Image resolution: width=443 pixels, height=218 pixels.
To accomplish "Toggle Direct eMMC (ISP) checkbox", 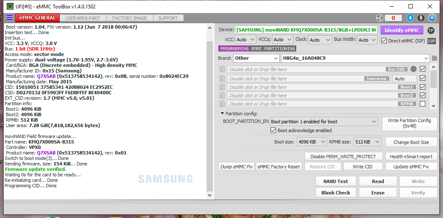I will pos(384,41).
